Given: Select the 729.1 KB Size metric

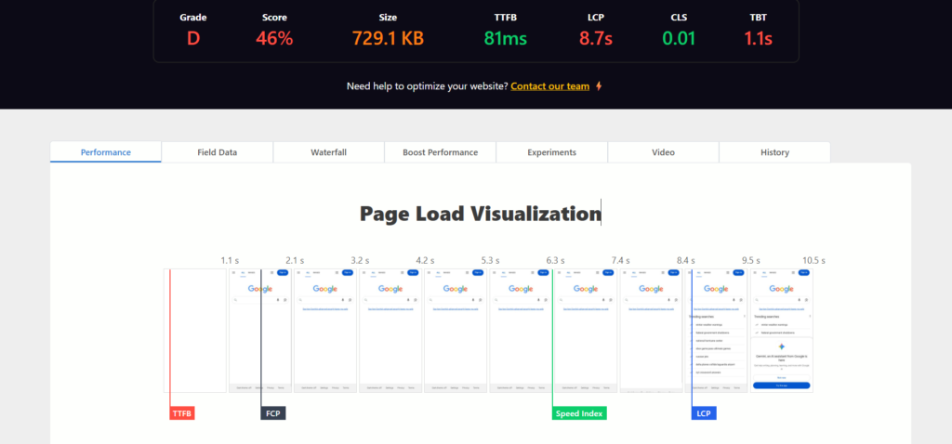Looking at the screenshot, I should pyautogui.click(x=388, y=38).
